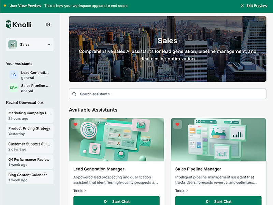Click the yellow status dot in preview bar

[x=5, y=6]
